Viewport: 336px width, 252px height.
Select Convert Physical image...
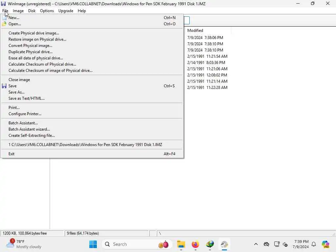(92, 46)
